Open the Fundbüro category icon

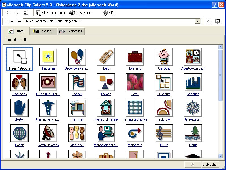point(164,82)
